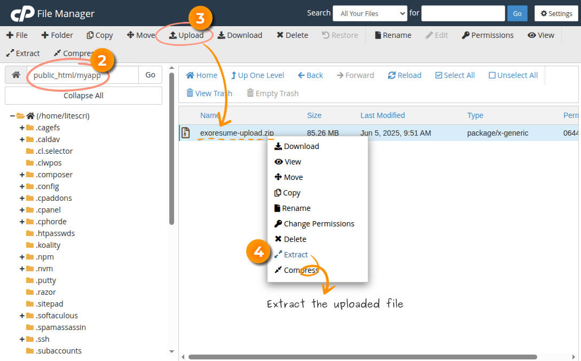The image size is (581, 361).
Task: Check Select All
Action: point(455,75)
